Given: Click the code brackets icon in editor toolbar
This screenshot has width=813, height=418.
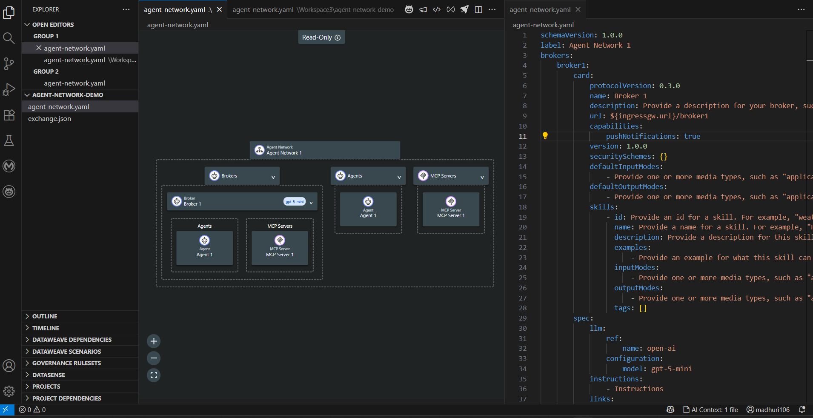Looking at the screenshot, I should (x=437, y=9).
